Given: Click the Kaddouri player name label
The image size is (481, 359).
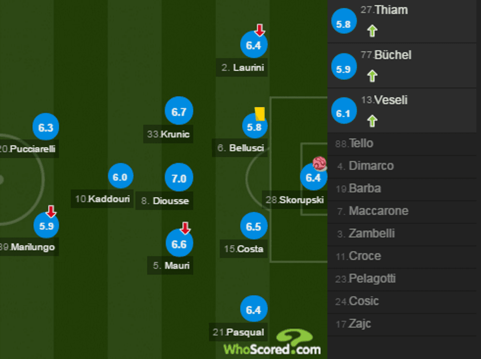Looking at the screenshot, I should point(102,199).
